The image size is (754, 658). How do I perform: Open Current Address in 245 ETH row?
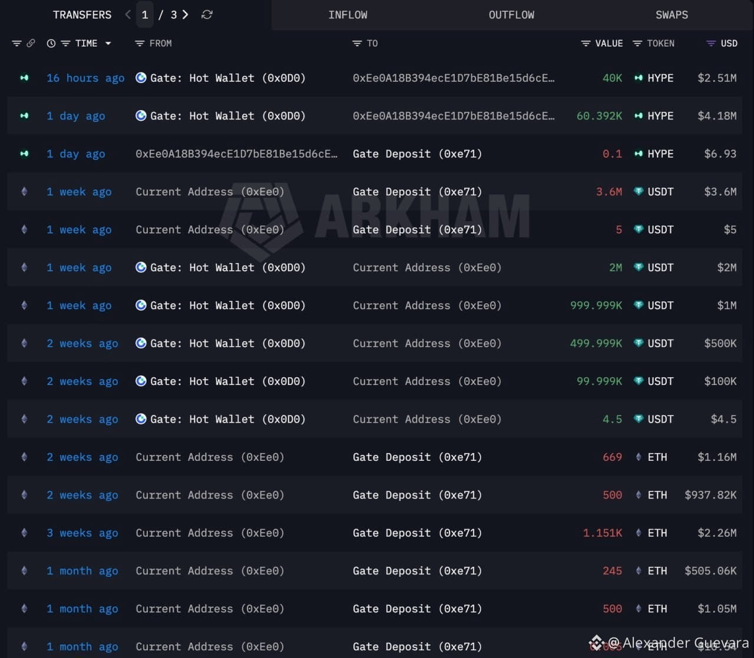[x=210, y=571]
